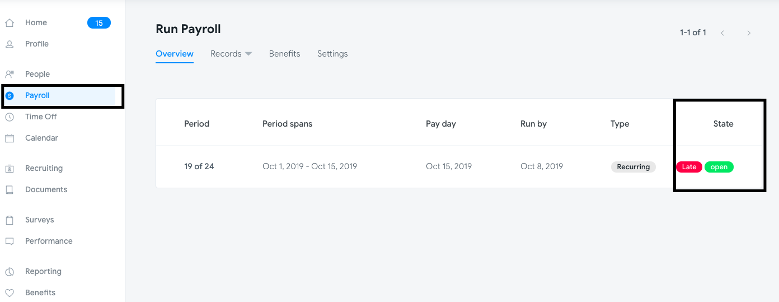
Task: Go to previous page with left chevron
Action: point(722,33)
